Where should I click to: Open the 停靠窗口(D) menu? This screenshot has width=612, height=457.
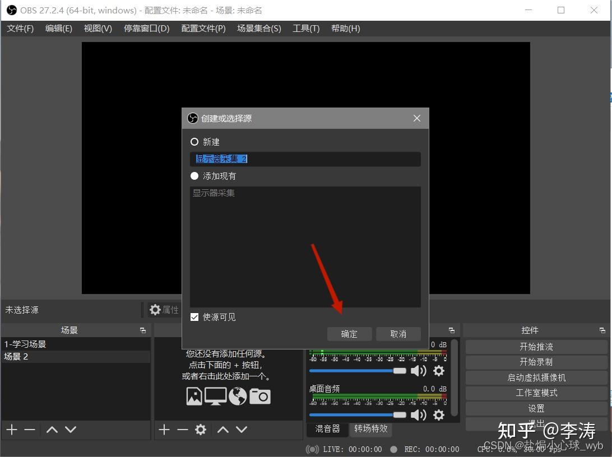[x=147, y=29]
